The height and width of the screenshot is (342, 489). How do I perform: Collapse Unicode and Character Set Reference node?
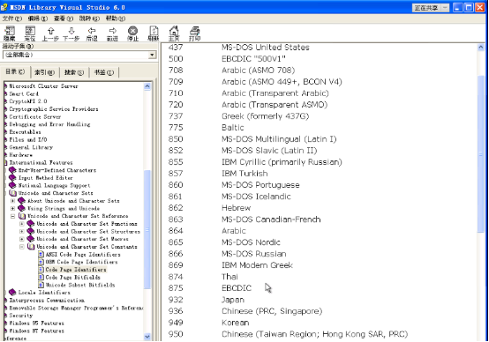pyautogui.click(x=12, y=216)
